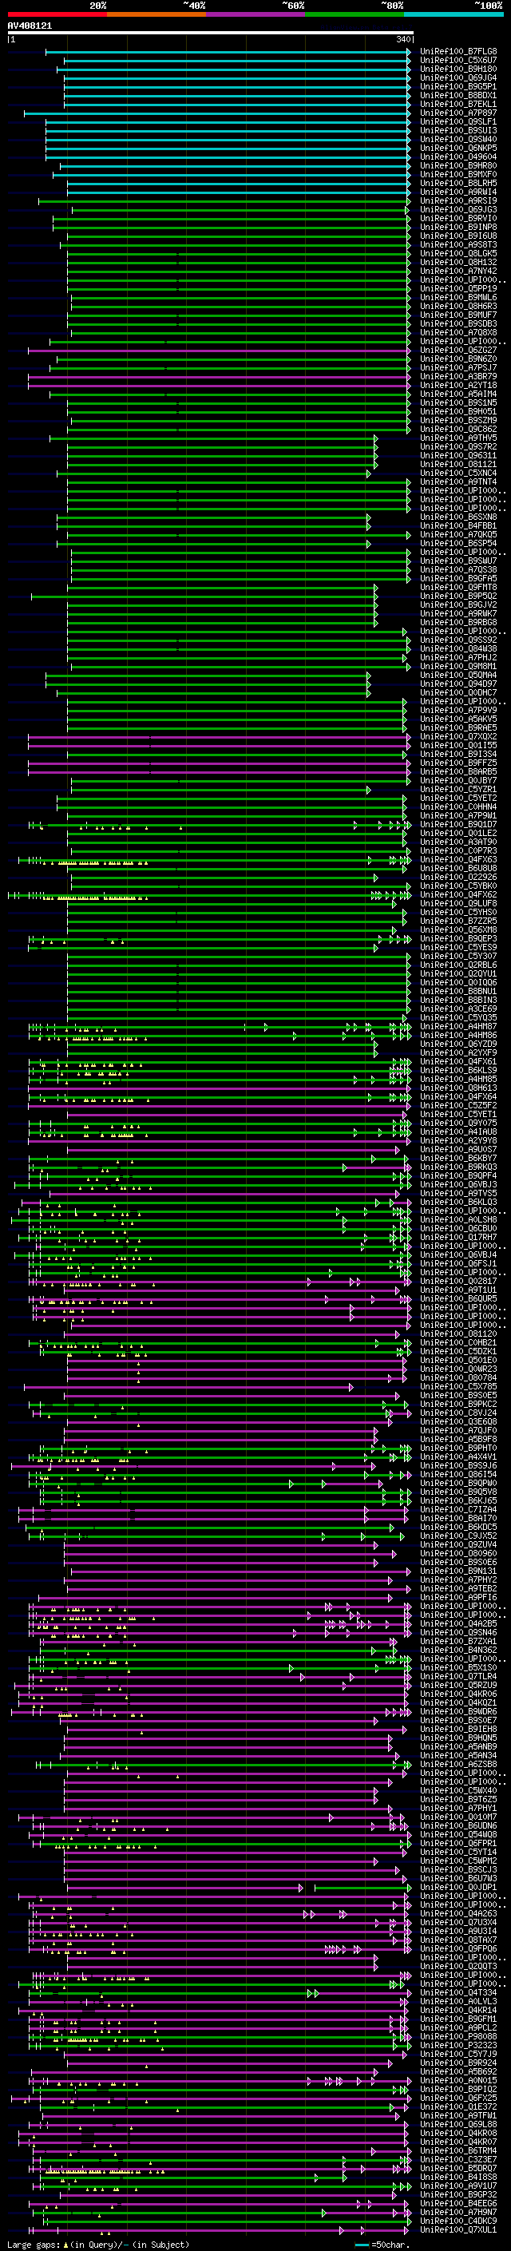Open hit UniRef100_B9H180
This screenshot has height=2251, width=511.
pos(458,69)
